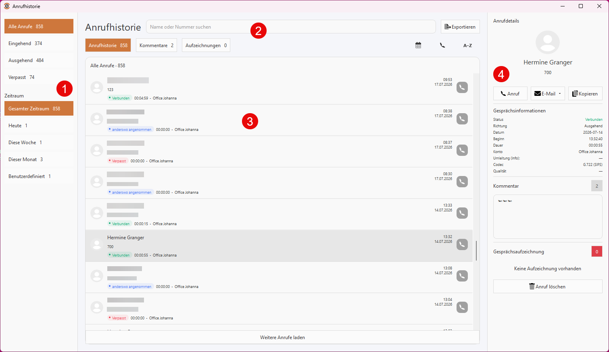Screen dimensions: 609x352
Task: Click the red recording count badge
Action: pos(597,252)
